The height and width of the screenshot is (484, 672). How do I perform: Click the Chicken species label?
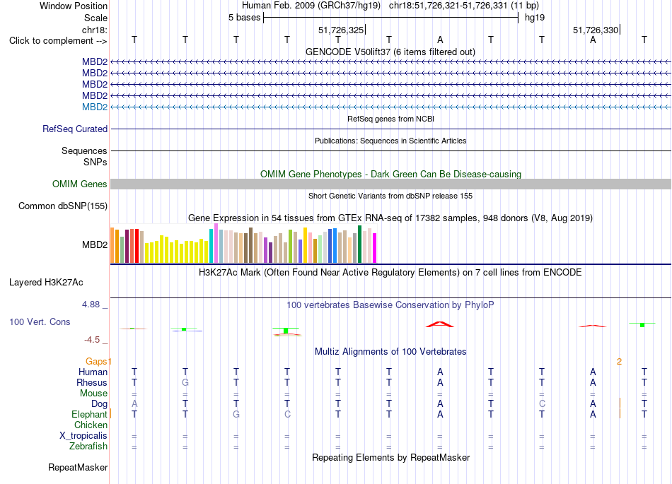pyautogui.click(x=91, y=425)
